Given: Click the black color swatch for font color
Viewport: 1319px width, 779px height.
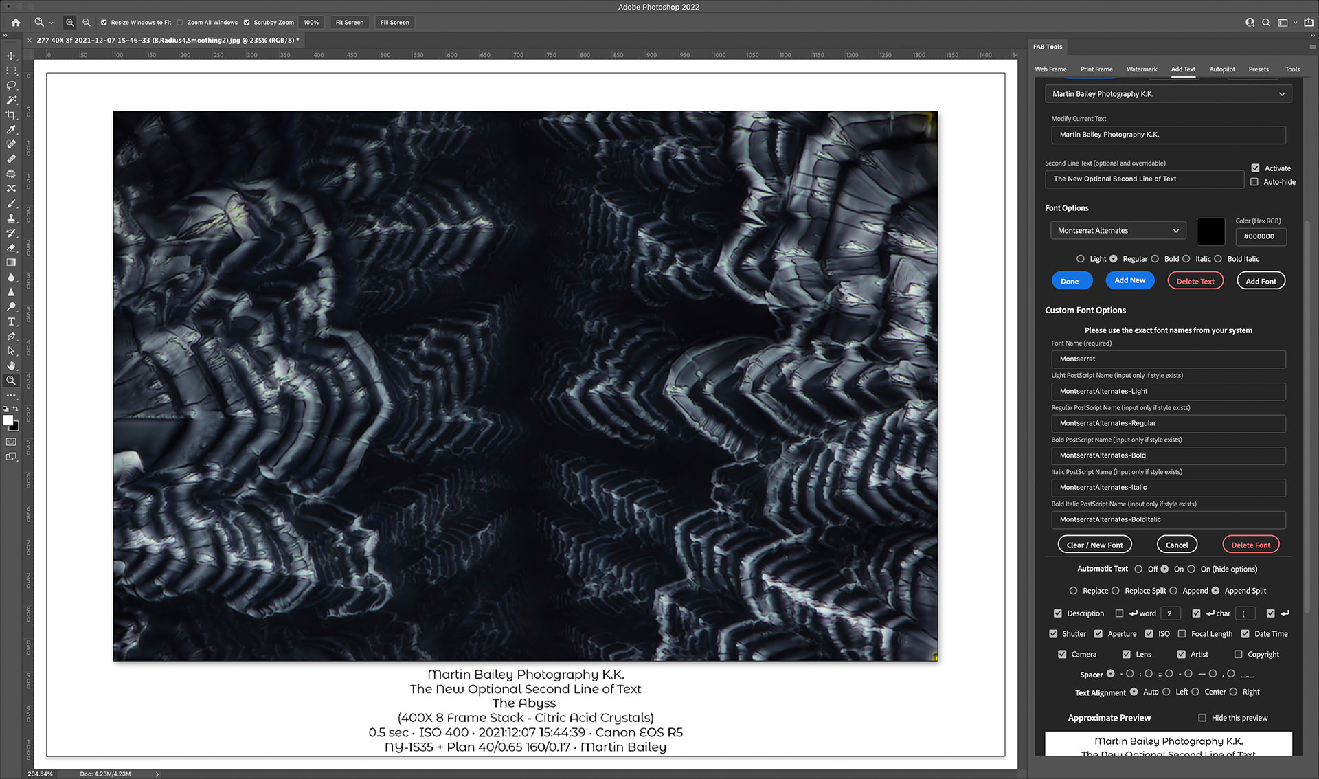Looking at the screenshot, I should (x=1210, y=230).
